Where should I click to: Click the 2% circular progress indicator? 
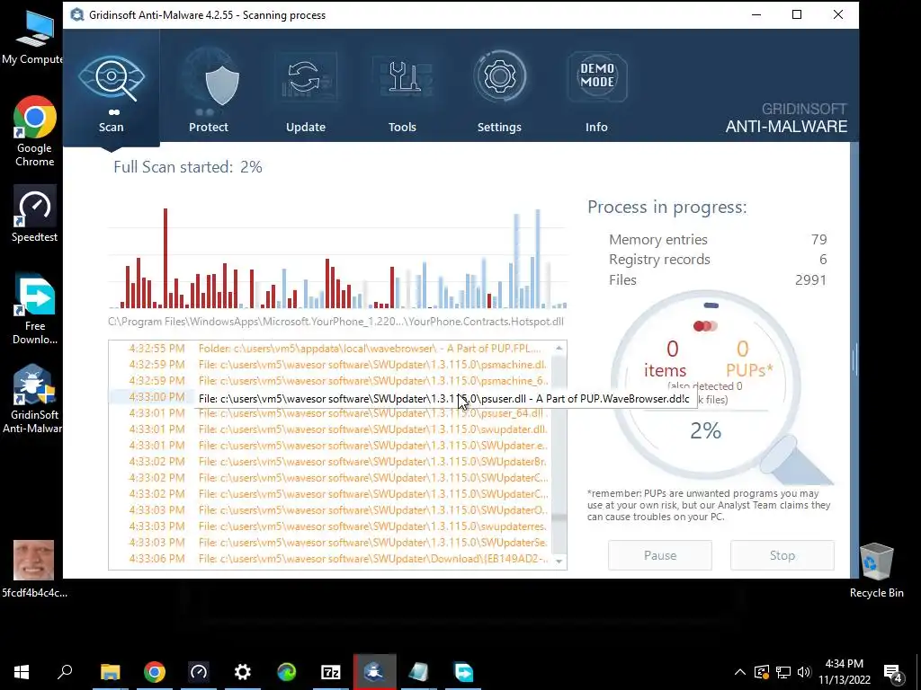(x=705, y=430)
